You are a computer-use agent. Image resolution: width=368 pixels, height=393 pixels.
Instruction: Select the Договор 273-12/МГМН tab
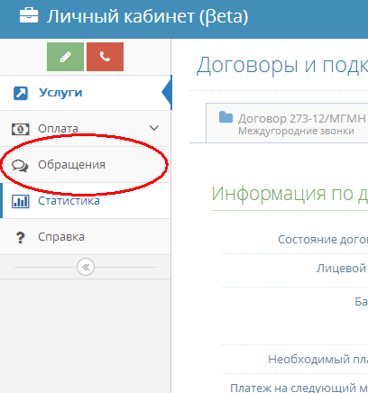(x=287, y=123)
